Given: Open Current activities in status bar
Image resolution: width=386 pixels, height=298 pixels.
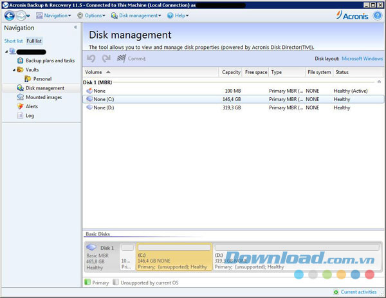Looking at the screenshot, I should pos(358,292).
